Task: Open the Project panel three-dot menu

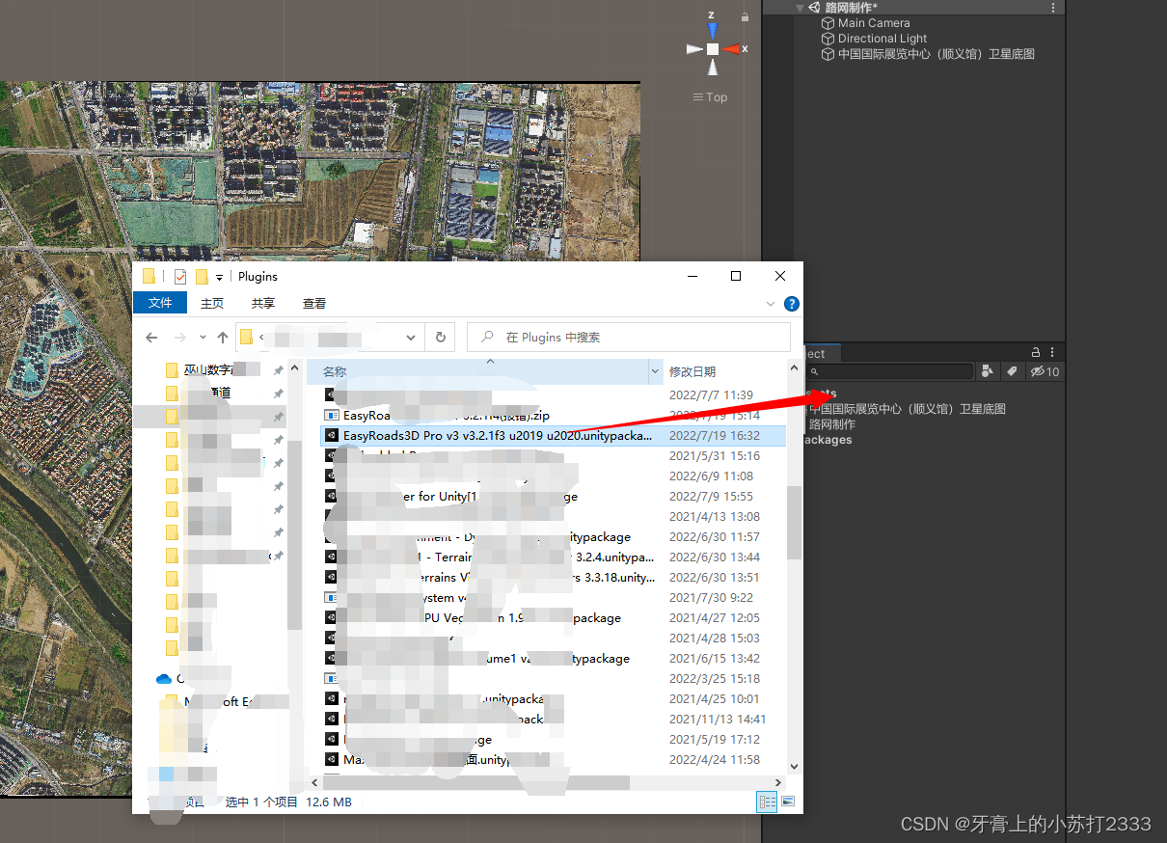Action: click(x=1052, y=353)
